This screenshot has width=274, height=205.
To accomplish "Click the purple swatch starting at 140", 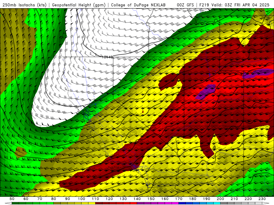I will [x=140, y=203].
